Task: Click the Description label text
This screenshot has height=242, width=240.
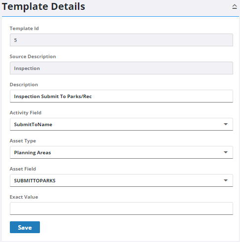Action: coord(24,85)
